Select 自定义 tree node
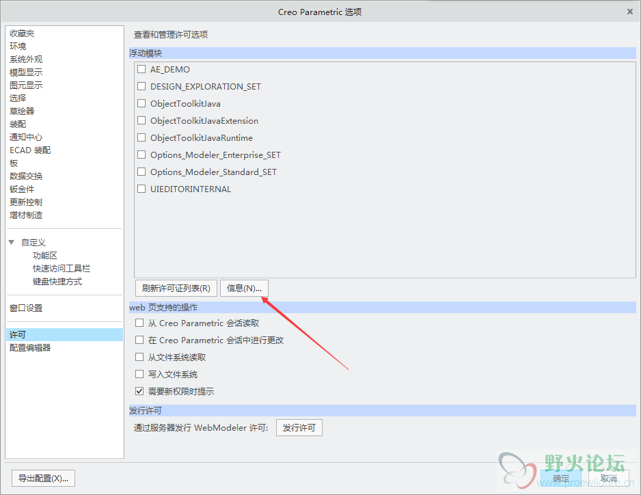The height and width of the screenshot is (495, 641). pos(33,243)
